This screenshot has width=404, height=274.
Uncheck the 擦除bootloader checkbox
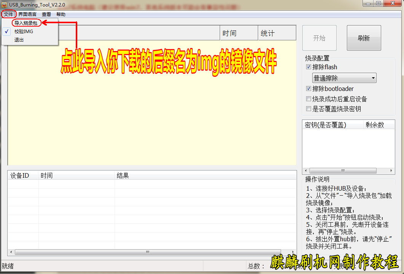[x=308, y=89]
